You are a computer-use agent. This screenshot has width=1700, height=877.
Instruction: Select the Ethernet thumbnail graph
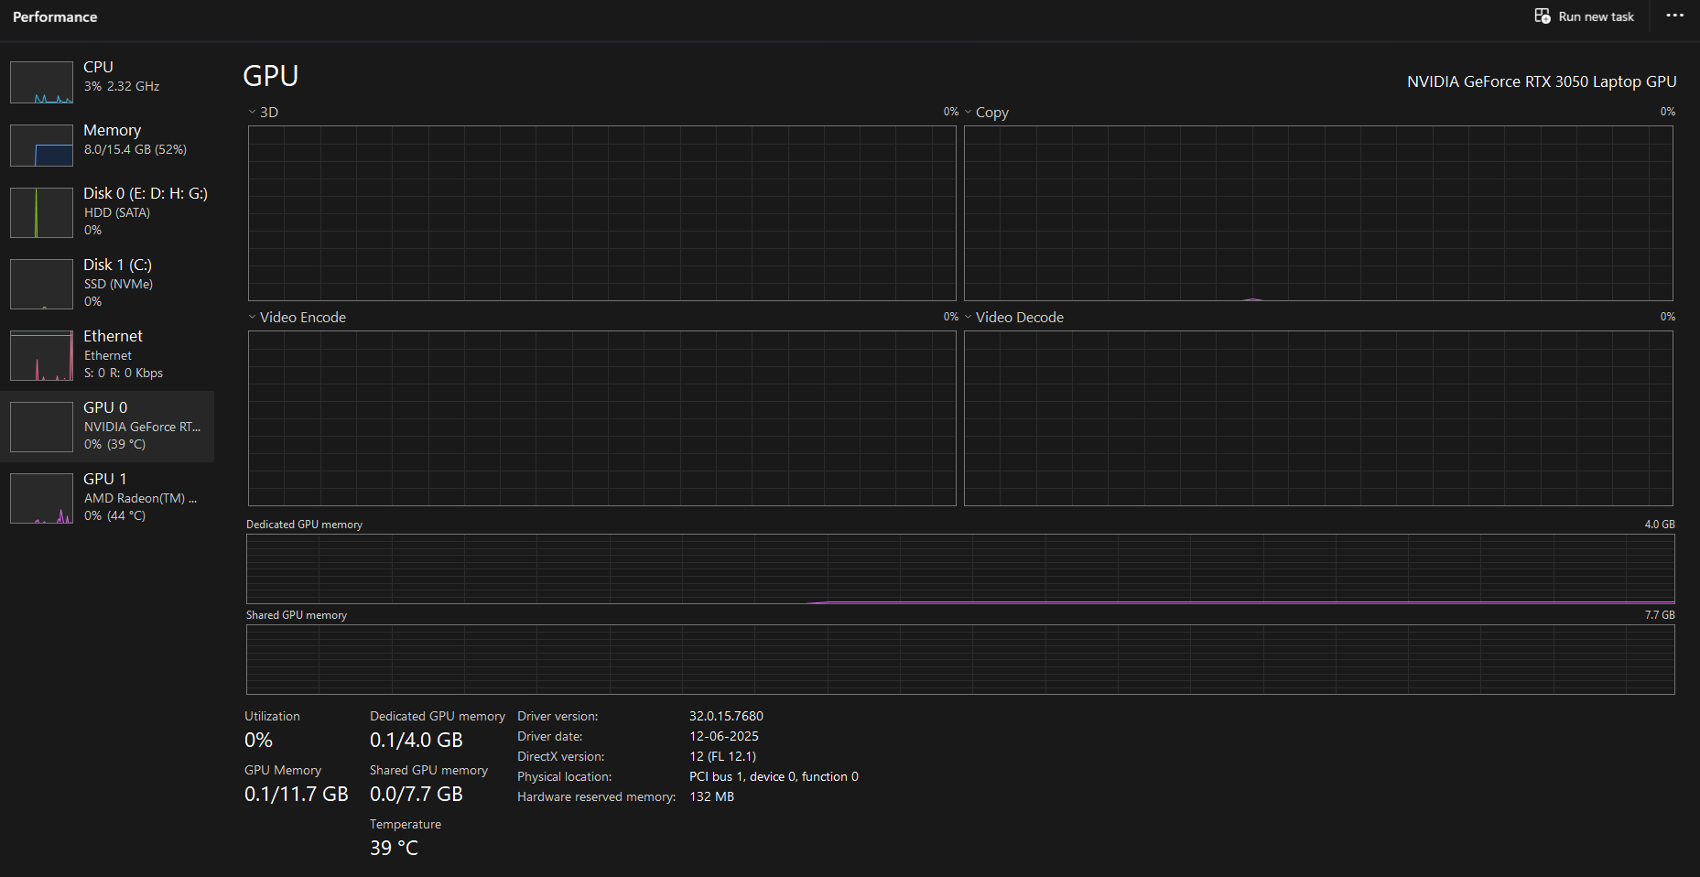coord(41,355)
